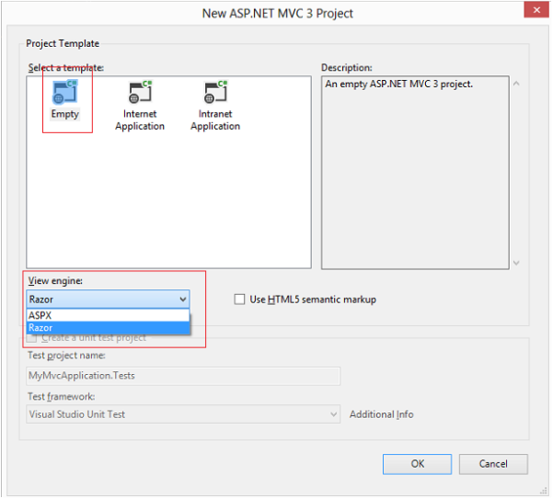Close the New ASP.NET MVC 3 Project dialog

(x=536, y=10)
